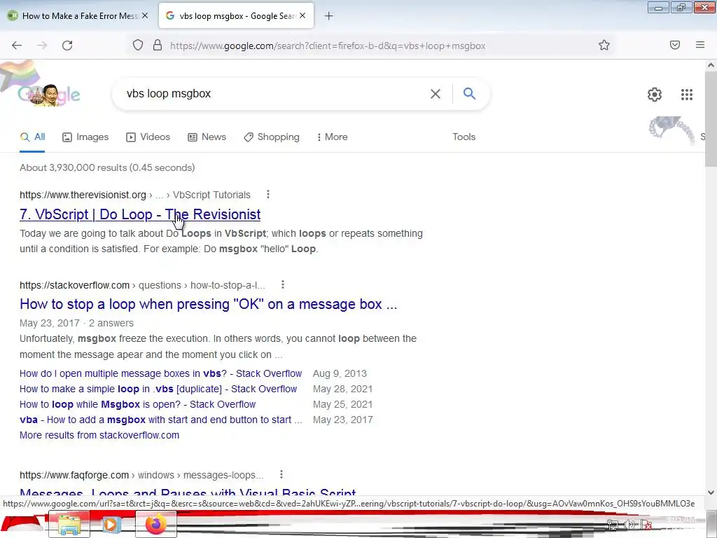The height and width of the screenshot is (538, 717).
Task: Open options dots for stackoverflow.com result
Action: pyautogui.click(x=283, y=284)
